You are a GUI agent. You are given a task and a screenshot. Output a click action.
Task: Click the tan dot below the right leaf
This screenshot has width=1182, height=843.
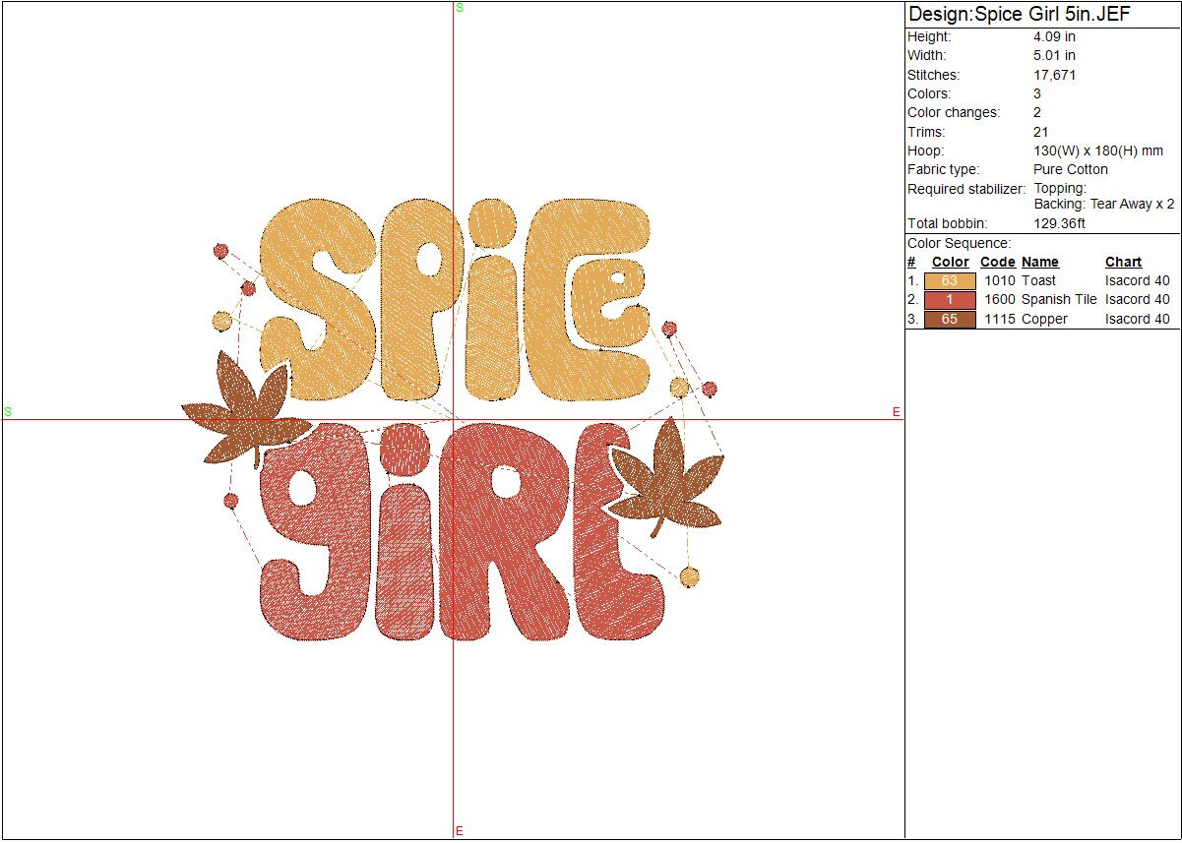[689, 576]
